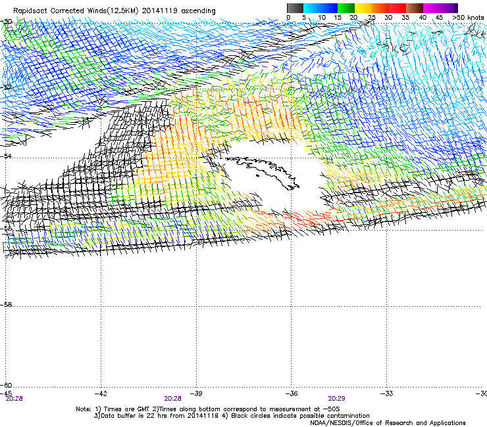Click the gray 0-5 knots color swatch

(295, 8)
